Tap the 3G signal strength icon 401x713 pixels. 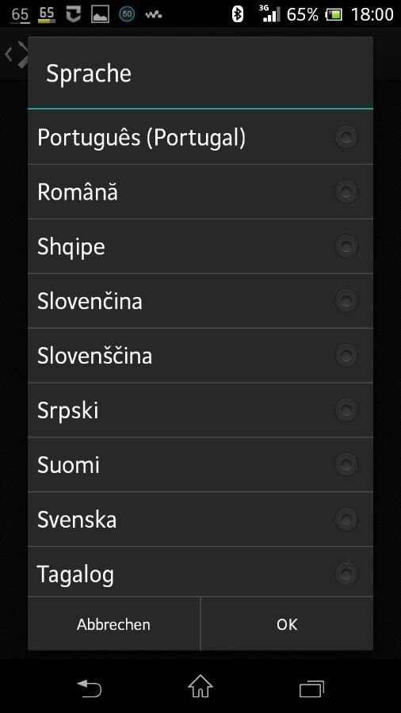point(269,13)
